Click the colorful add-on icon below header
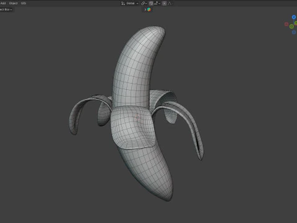The height and width of the screenshot is (223, 297). click(x=149, y=9)
